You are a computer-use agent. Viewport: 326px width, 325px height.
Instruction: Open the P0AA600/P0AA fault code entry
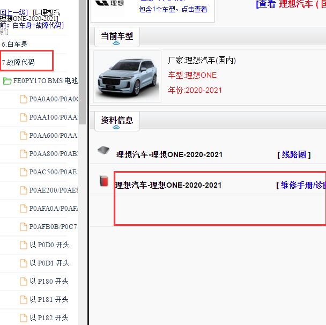pyautogui.click(x=54, y=136)
